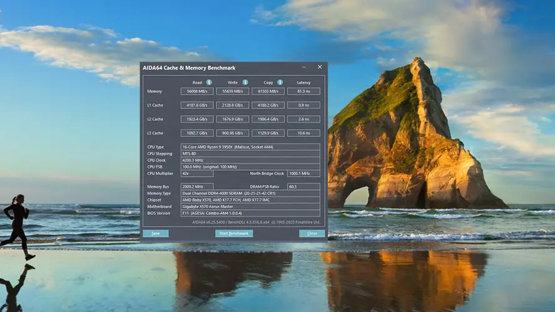Close the AIDA64 window with X

click(320, 67)
